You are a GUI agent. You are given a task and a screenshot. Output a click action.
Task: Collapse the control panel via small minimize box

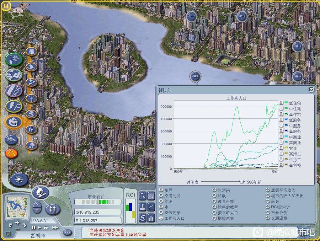point(8,233)
